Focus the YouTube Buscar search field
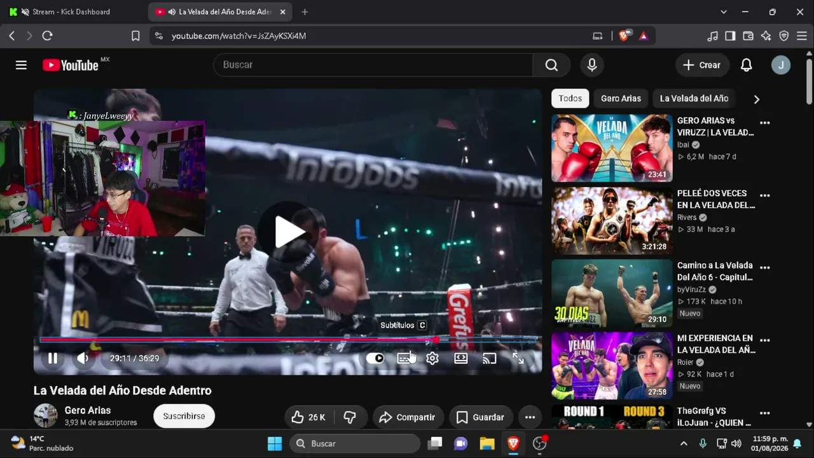 (373, 65)
